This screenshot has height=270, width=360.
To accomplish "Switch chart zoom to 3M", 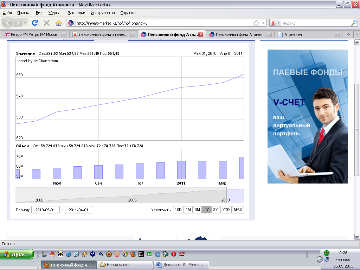I will click(197, 210).
